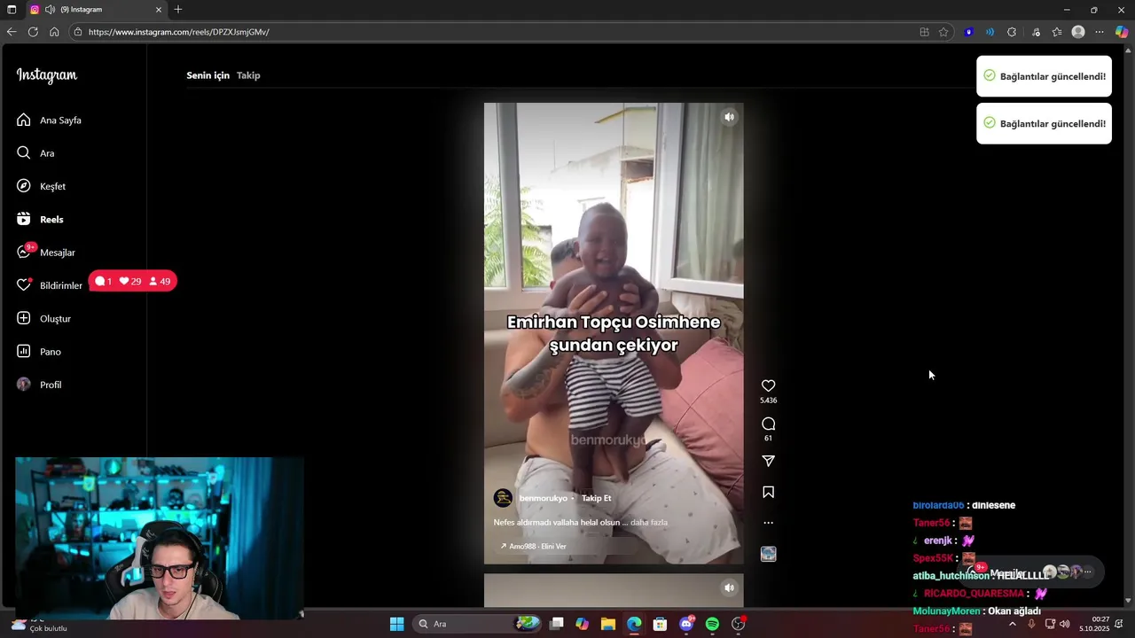Open Pano dashboard in the sidebar
This screenshot has width=1135, height=638.
pos(39,352)
